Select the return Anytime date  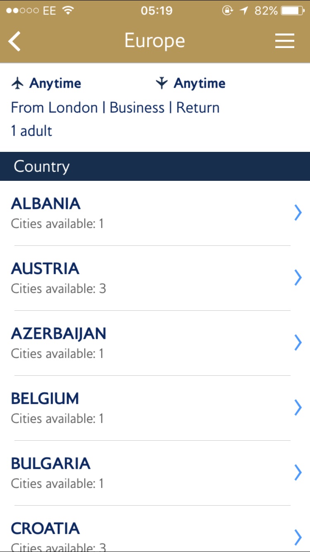[x=200, y=83]
